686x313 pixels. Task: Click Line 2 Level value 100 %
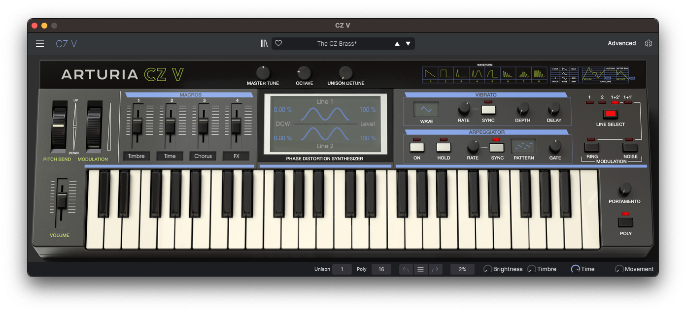tap(368, 138)
